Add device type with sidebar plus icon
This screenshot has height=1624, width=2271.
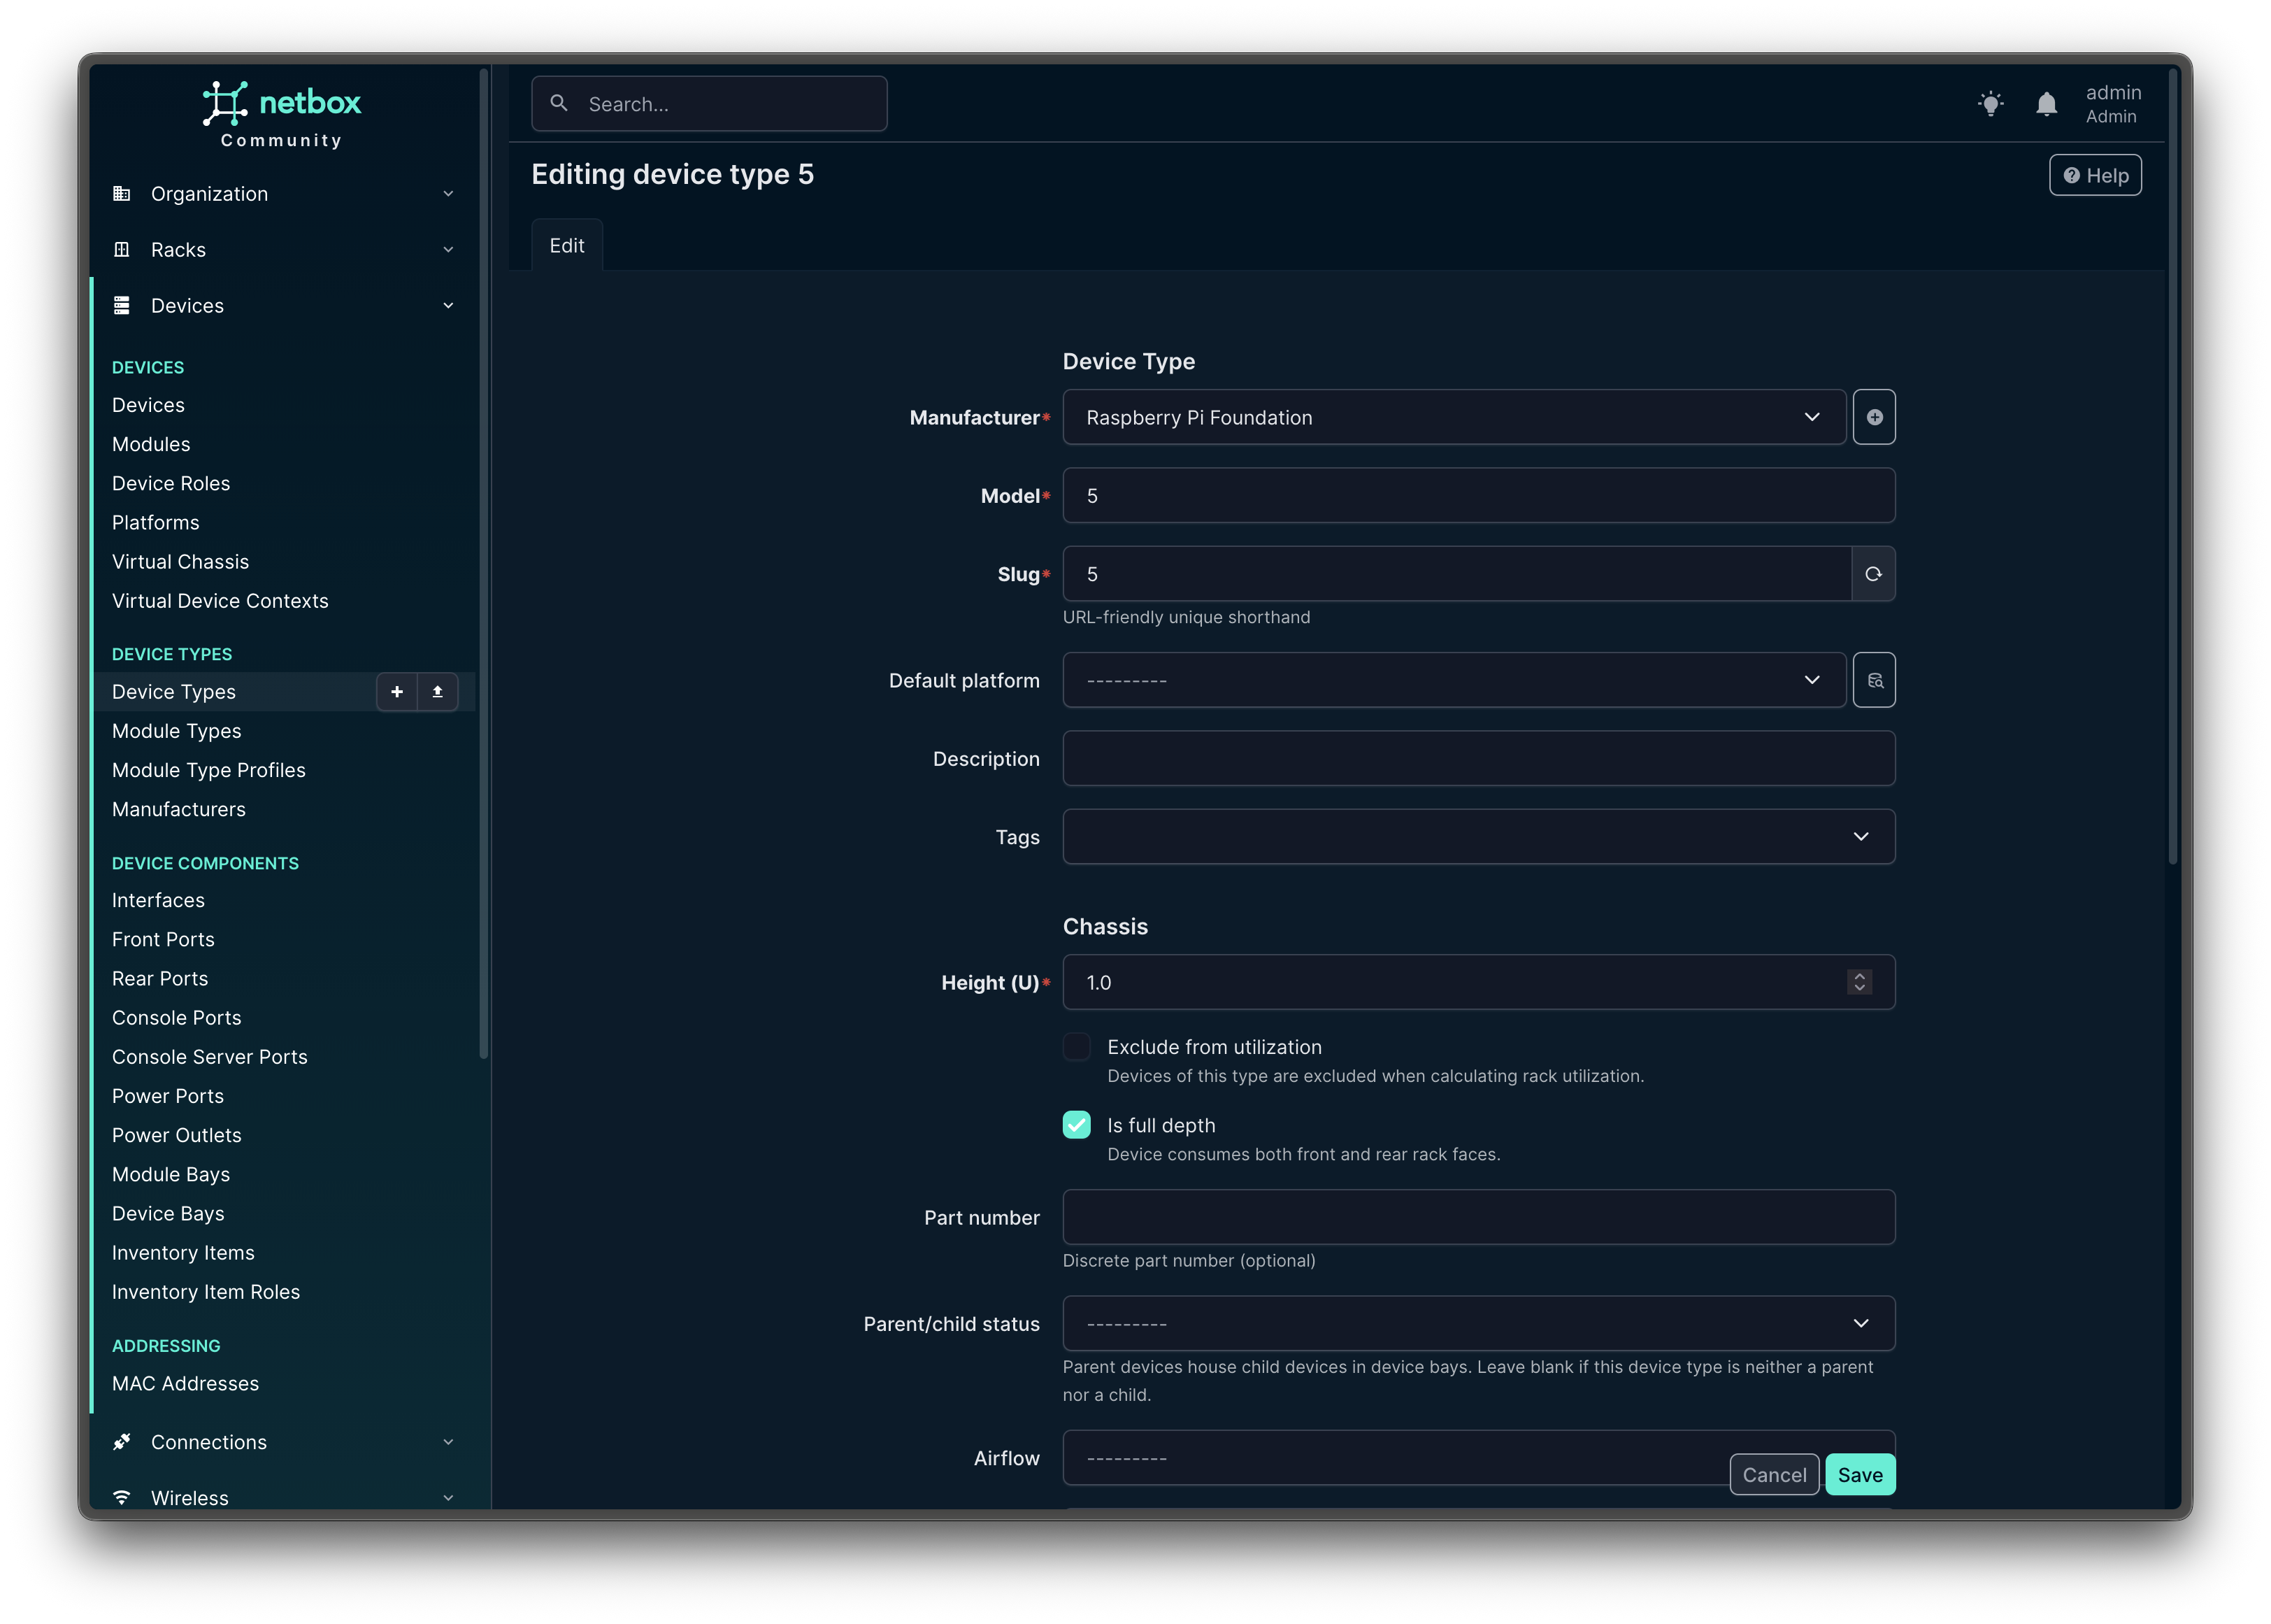pos(397,692)
